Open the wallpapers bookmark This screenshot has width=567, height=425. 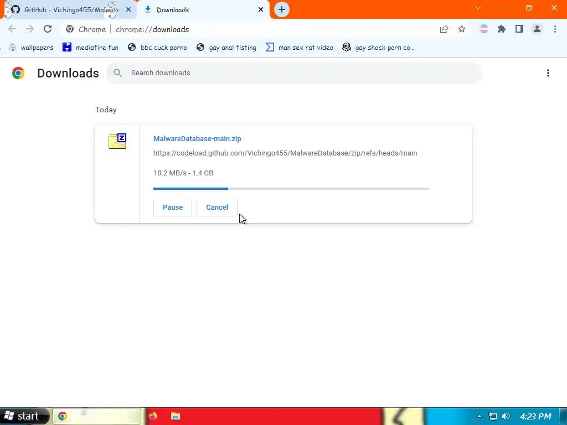click(31, 48)
